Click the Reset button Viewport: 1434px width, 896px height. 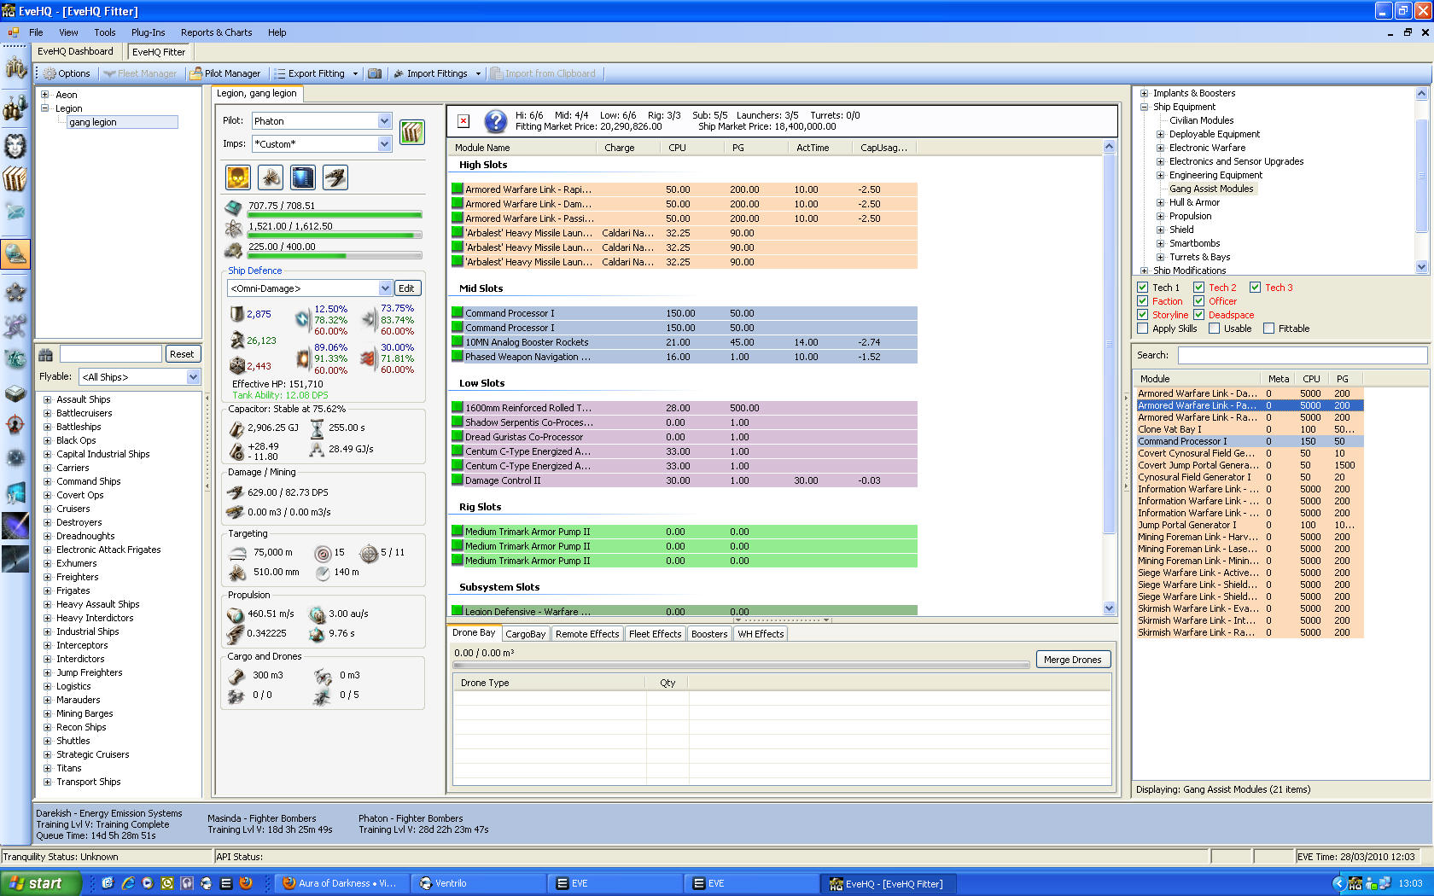pos(182,354)
